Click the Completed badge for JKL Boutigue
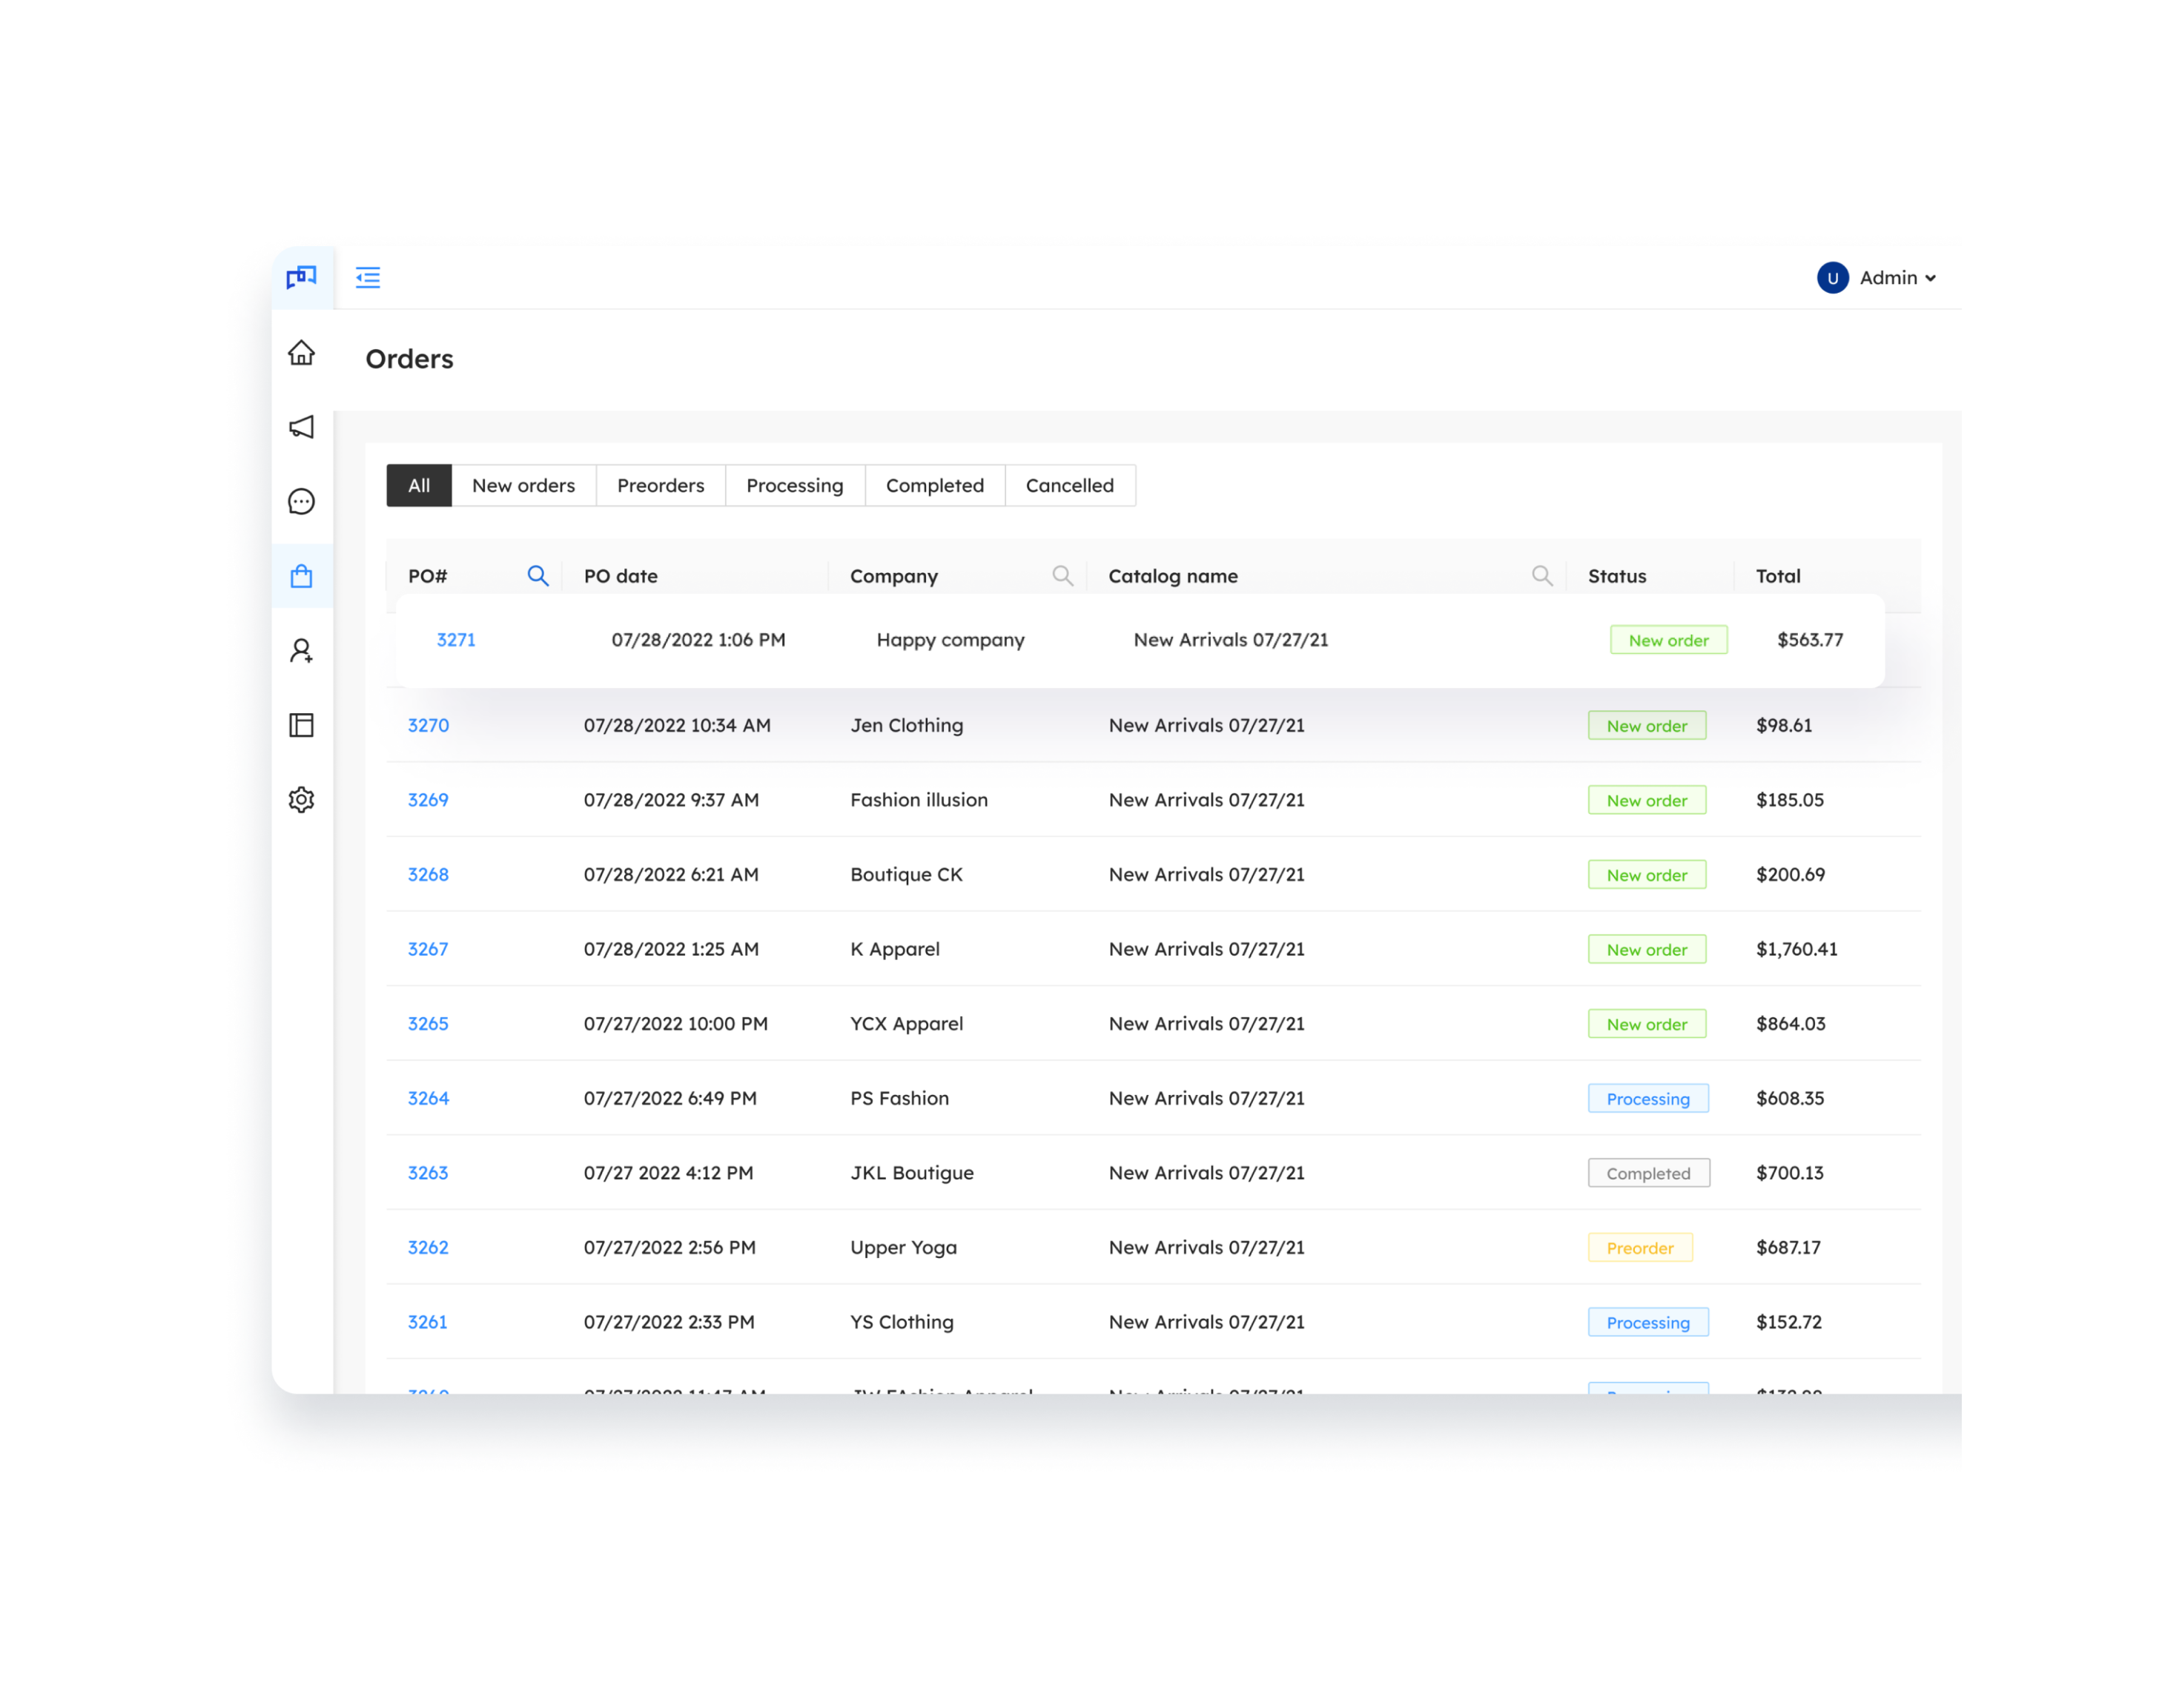The height and width of the screenshot is (1708, 2182). point(1648,1173)
